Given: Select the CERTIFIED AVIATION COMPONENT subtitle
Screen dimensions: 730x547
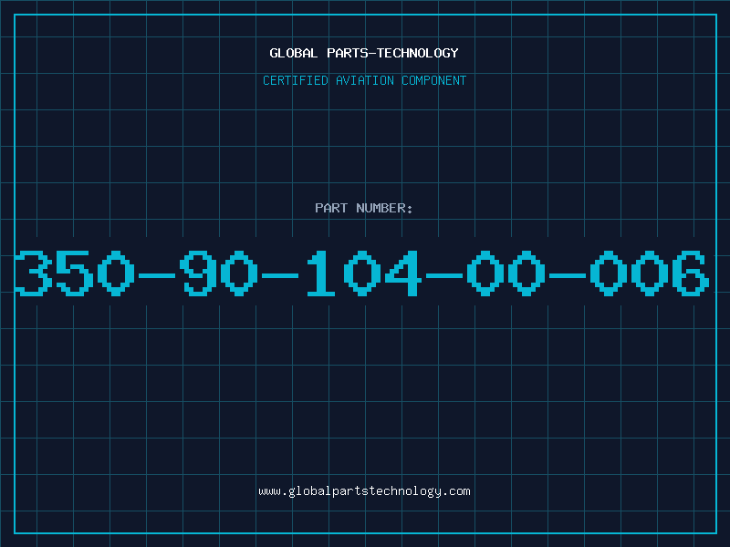Looking at the screenshot, I should point(364,80).
